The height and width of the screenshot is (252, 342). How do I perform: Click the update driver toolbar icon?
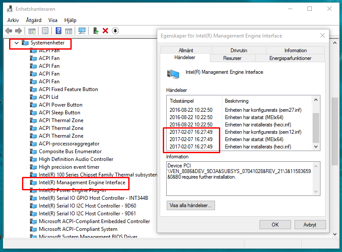point(96,31)
